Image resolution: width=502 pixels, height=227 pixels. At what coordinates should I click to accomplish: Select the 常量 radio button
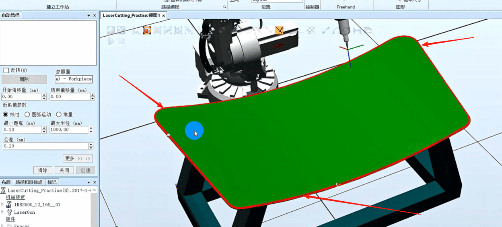59,115
